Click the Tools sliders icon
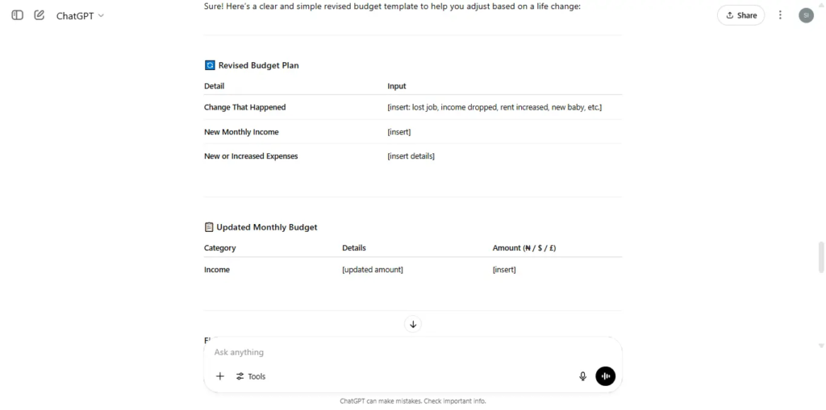The width and height of the screenshot is (826, 410). (x=240, y=376)
